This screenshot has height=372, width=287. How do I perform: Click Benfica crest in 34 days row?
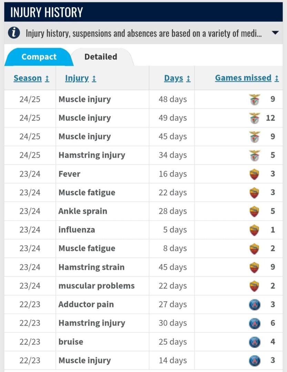pyautogui.click(x=255, y=155)
